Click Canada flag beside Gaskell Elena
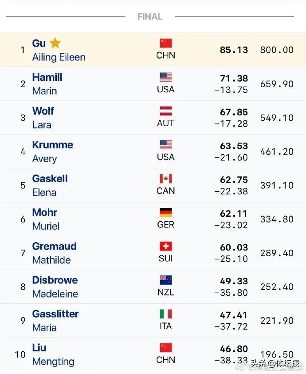 166,179
